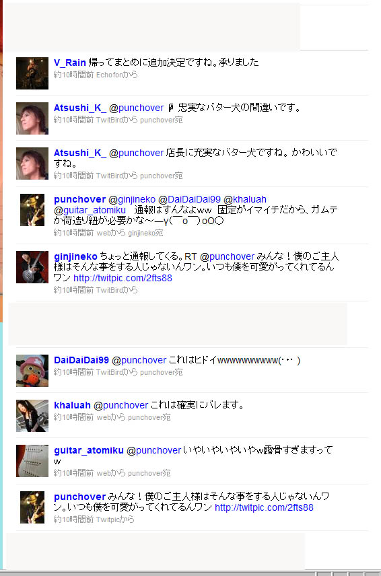381x576 pixels.
Task: Open the @punchover mention in DaiDaiDai99's tweet
Action: coord(139,360)
